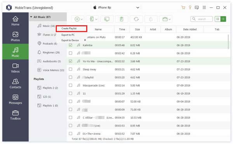Check the Masquerade (Live) checkbox

(70, 85)
